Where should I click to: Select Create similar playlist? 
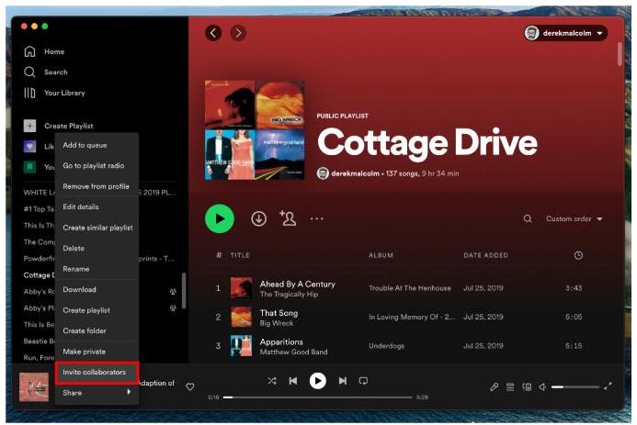point(97,228)
